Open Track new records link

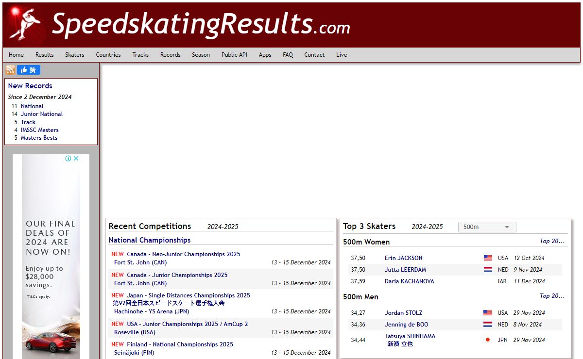coord(28,122)
